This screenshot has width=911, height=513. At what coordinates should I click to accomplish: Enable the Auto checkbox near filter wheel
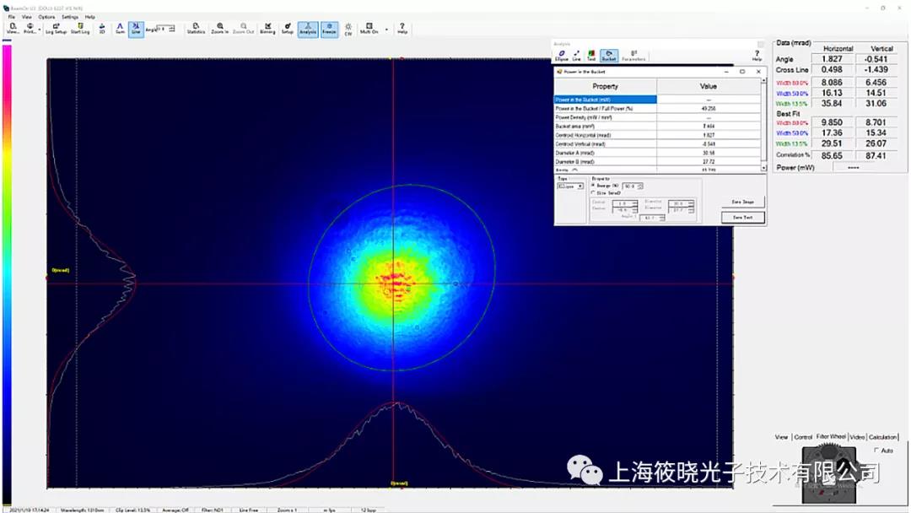click(876, 451)
